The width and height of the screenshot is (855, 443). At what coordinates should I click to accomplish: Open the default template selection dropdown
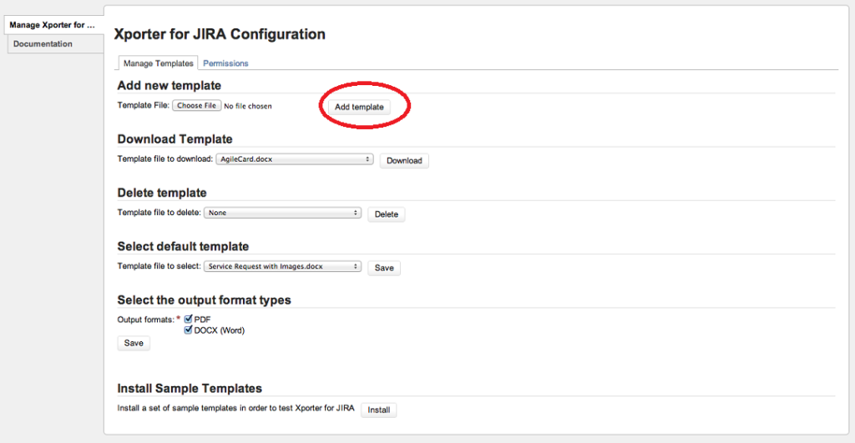click(282, 266)
